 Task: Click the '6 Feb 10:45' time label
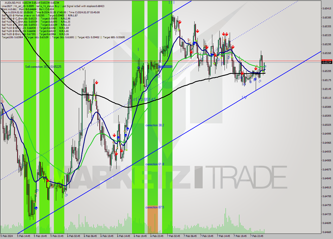[x=107, y=236]
